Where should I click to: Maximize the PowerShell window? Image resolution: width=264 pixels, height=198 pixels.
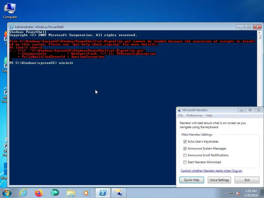click(x=249, y=27)
